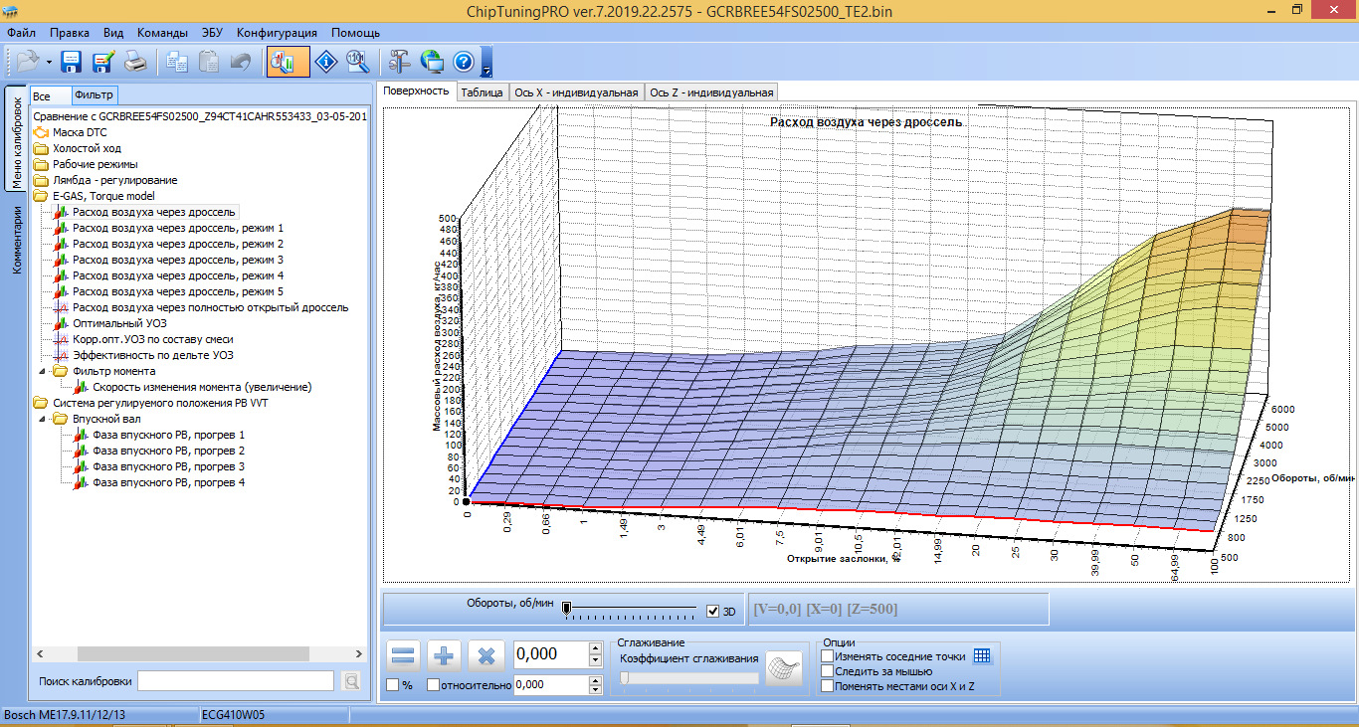
Task: Click the blue question mark help icon
Action: pos(464,63)
